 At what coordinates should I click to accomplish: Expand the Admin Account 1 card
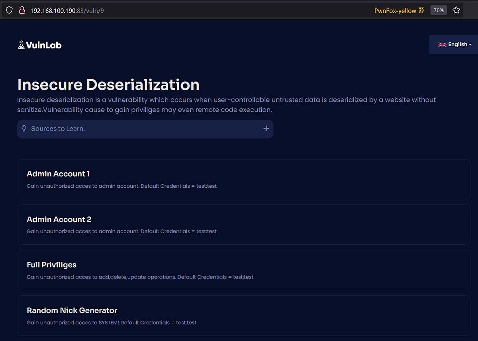[x=243, y=179]
